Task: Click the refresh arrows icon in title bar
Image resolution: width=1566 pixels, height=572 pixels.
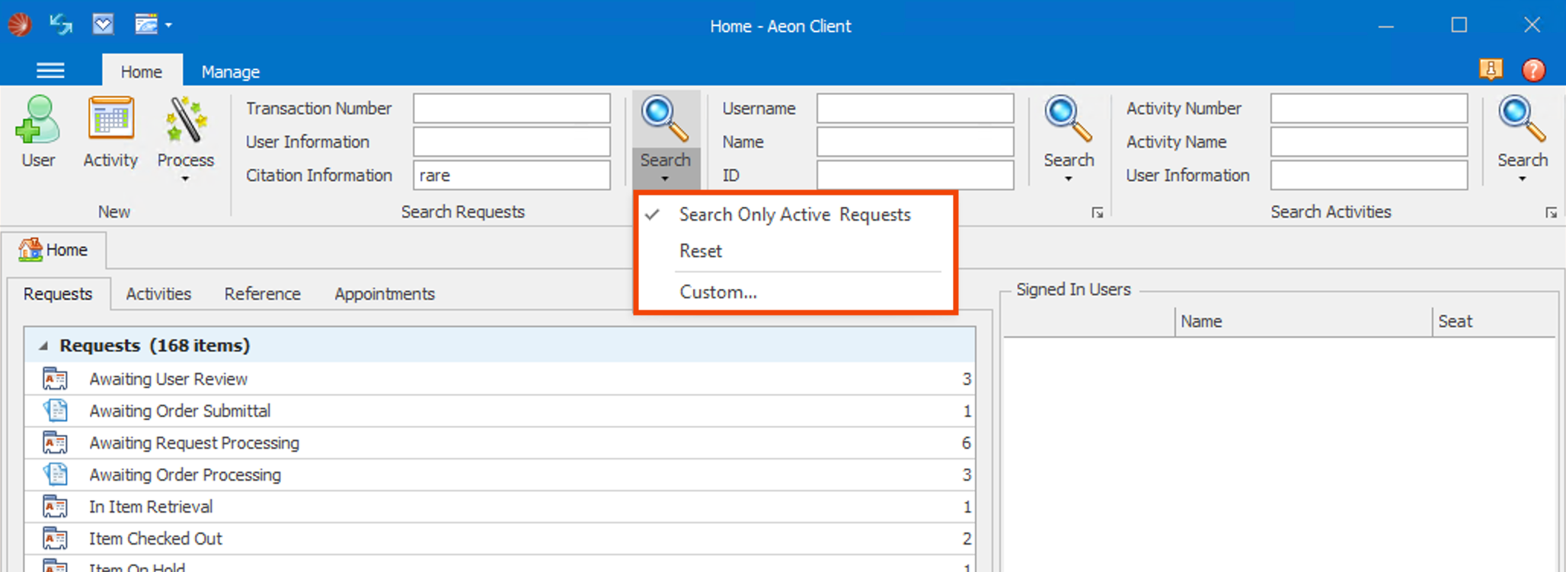Action: pos(61,25)
